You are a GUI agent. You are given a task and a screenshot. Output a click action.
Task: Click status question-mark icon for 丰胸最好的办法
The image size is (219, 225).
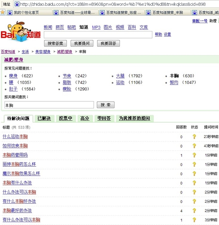(x=194, y=211)
